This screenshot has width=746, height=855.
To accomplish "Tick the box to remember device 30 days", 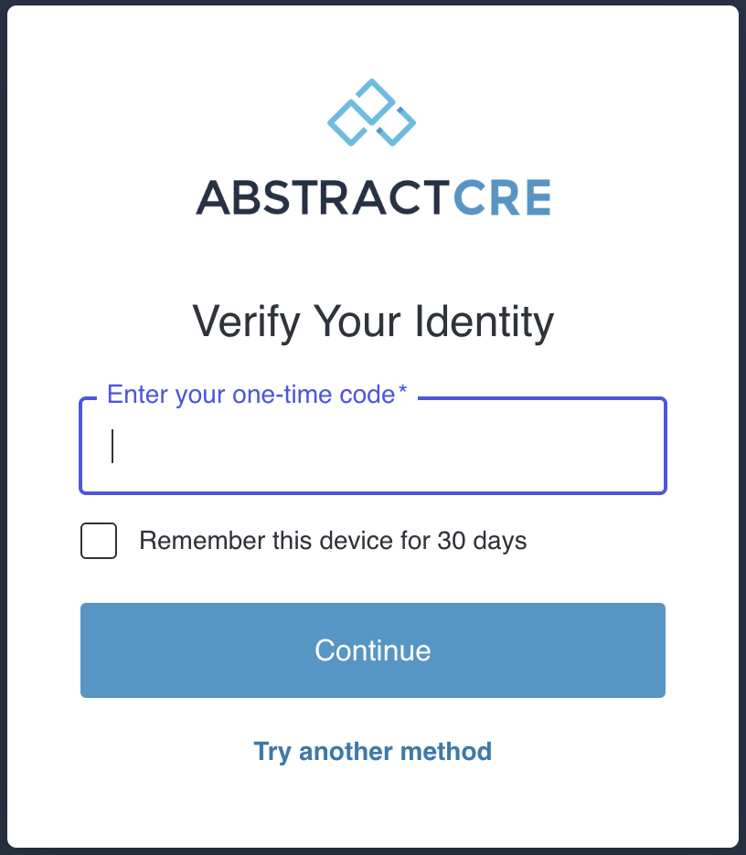I will tap(99, 541).
